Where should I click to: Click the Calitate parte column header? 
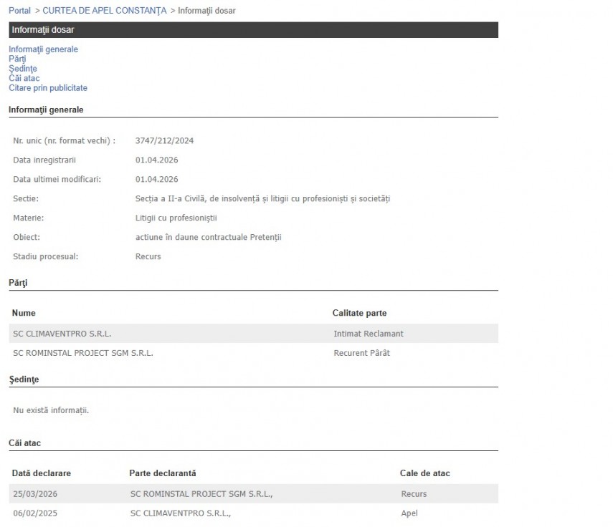coord(359,313)
